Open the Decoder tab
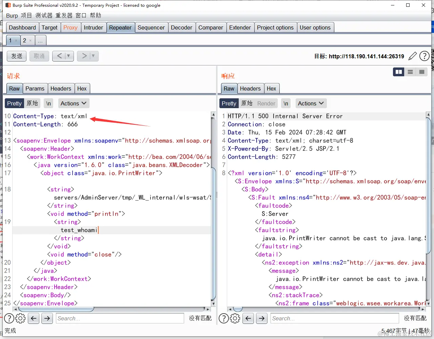The height and width of the screenshot is (339, 434). coord(181,27)
